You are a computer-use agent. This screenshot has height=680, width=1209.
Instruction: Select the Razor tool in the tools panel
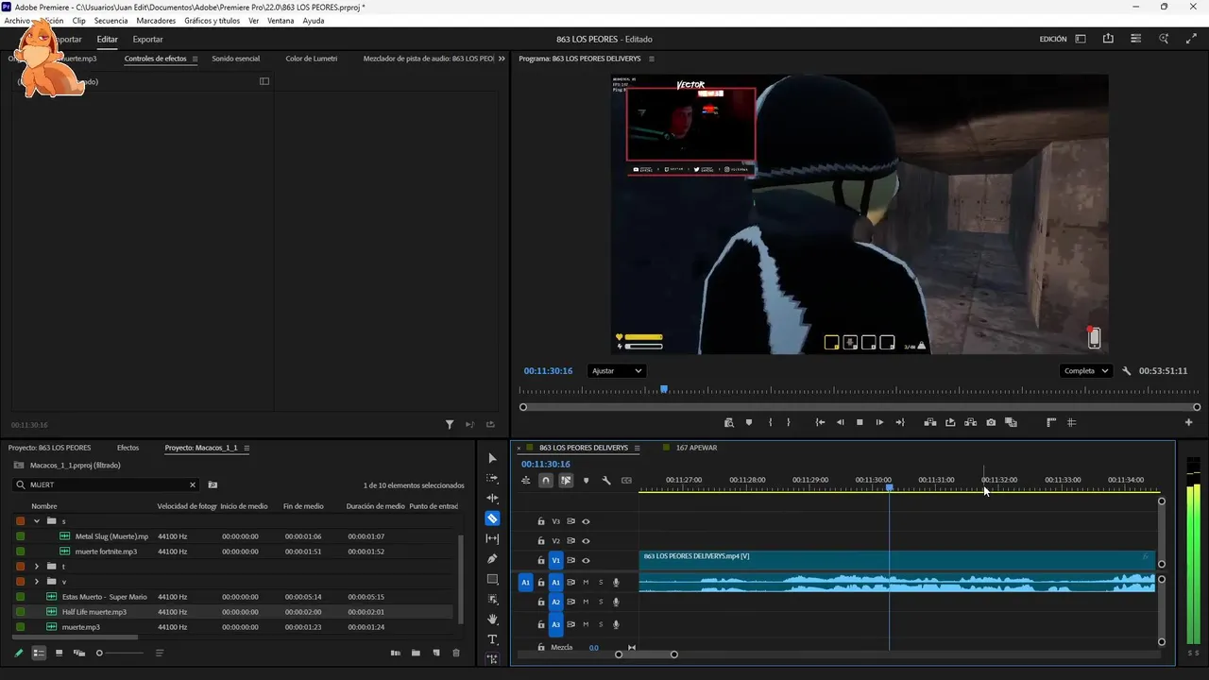pos(492,518)
